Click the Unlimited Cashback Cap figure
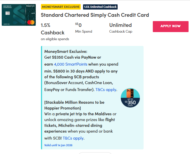This screenshot has width=190, height=154. pyautogui.click(x=121, y=25)
